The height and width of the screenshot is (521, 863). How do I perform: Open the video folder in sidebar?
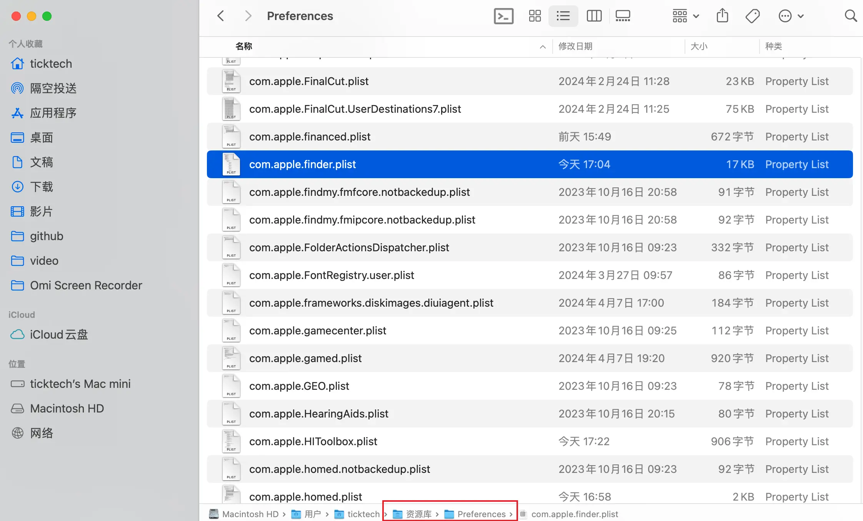click(x=35, y=260)
